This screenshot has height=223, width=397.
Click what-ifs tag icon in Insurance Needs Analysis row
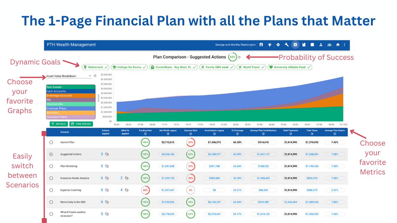pyautogui.click(x=126, y=178)
